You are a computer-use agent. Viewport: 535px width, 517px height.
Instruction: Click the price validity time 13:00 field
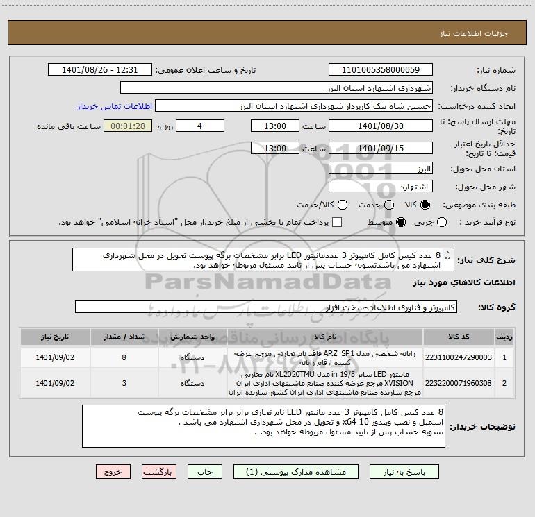pyautogui.click(x=275, y=148)
